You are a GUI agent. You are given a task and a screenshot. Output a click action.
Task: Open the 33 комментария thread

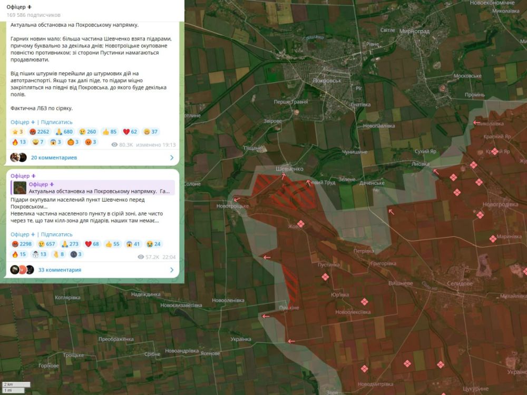pos(60,270)
